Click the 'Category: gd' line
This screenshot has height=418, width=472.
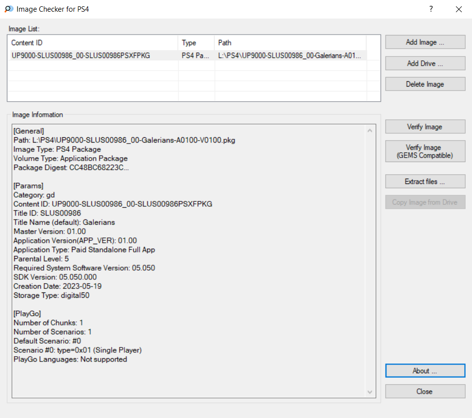[x=34, y=195]
